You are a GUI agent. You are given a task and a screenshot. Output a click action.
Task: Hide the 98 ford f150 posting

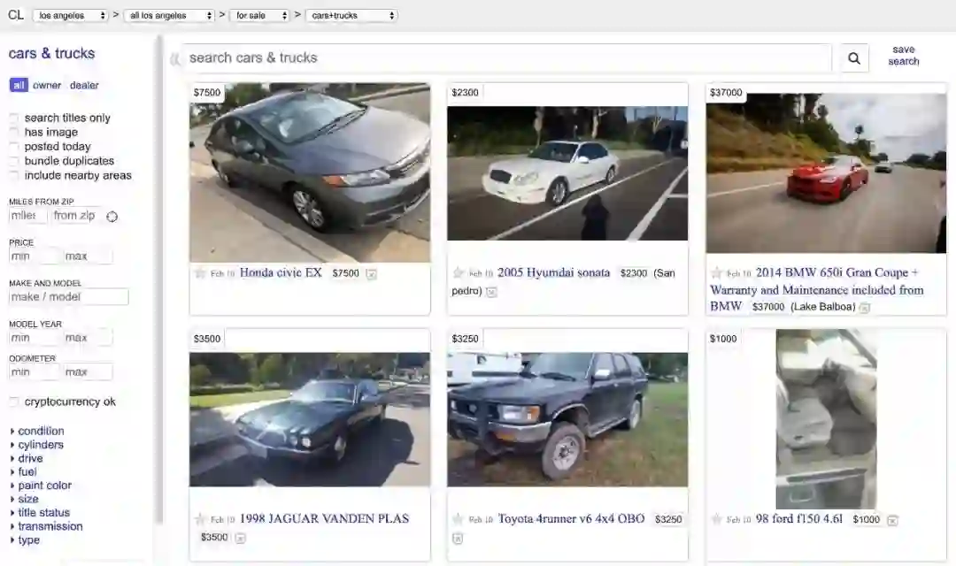(892, 520)
